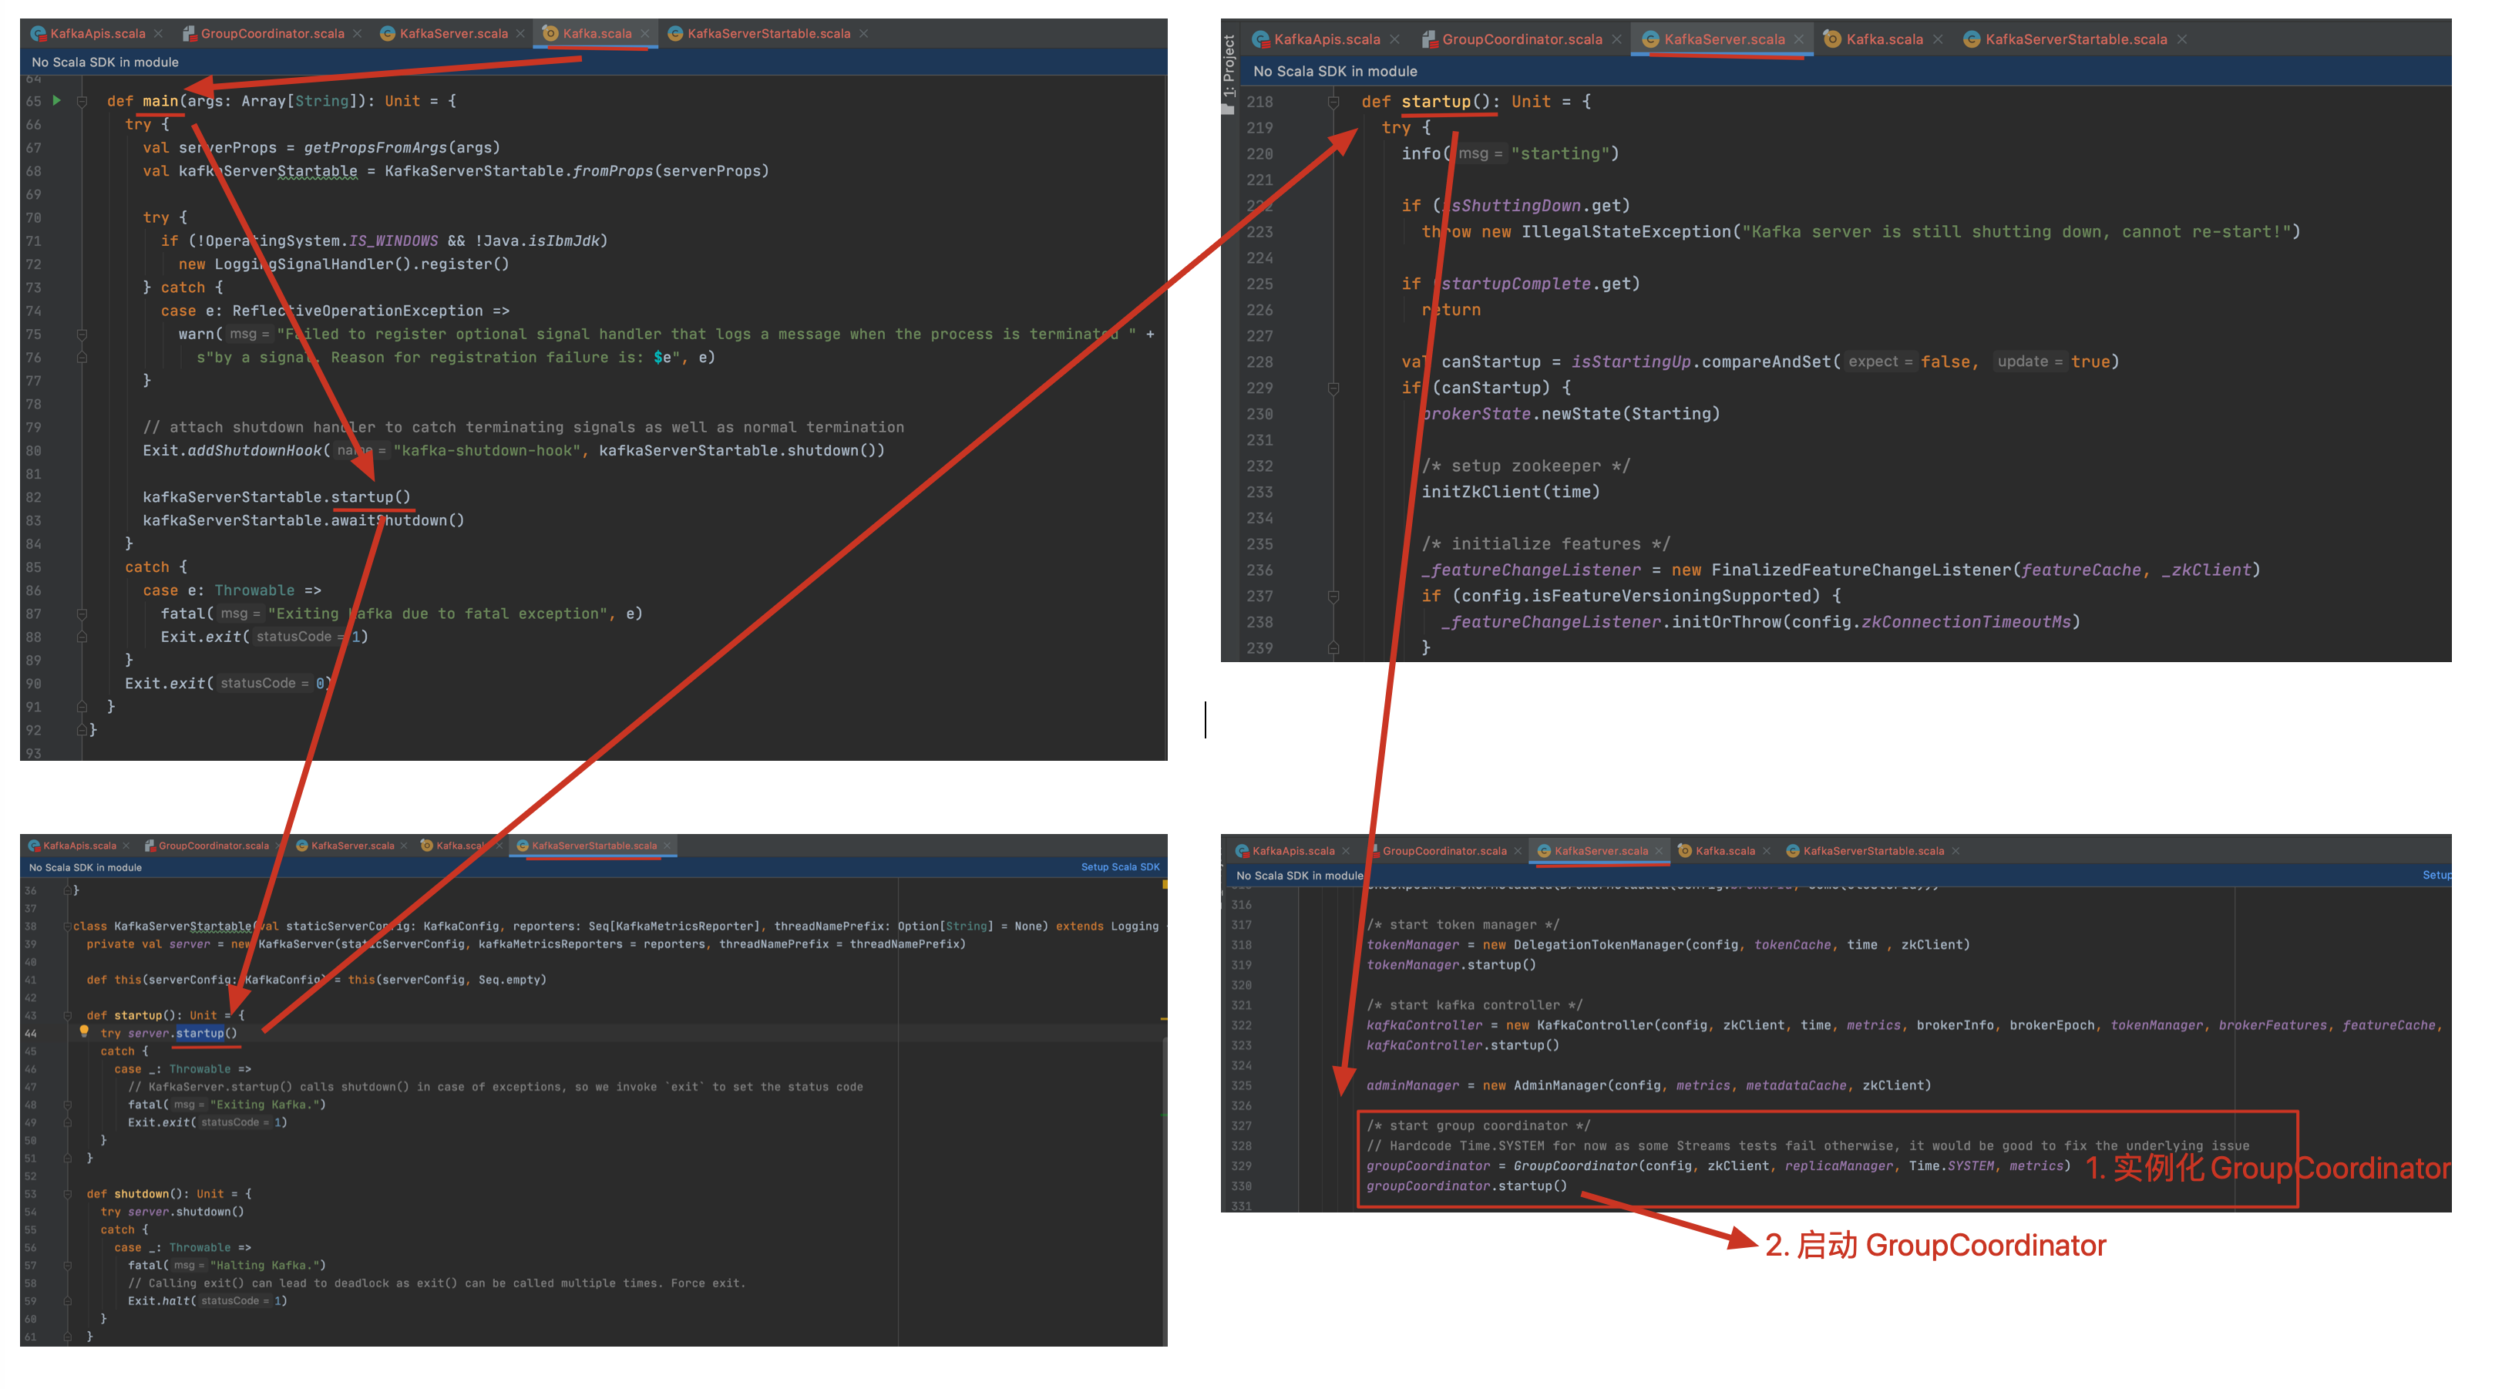The width and height of the screenshot is (2502, 1389).
Task: Collapse the fold marker at line 229 canStartup block
Action: click(1333, 388)
